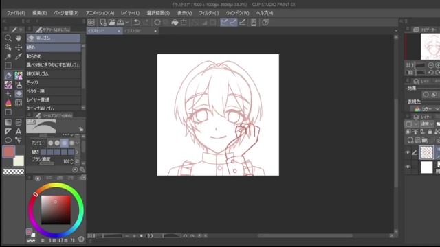
Task: Click the Fill paint-bucket command icon
Action: tap(175, 23)
